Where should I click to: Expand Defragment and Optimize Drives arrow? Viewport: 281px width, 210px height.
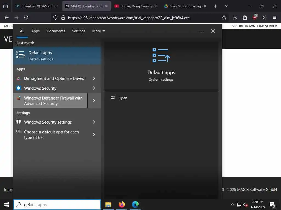click(94, 78)
